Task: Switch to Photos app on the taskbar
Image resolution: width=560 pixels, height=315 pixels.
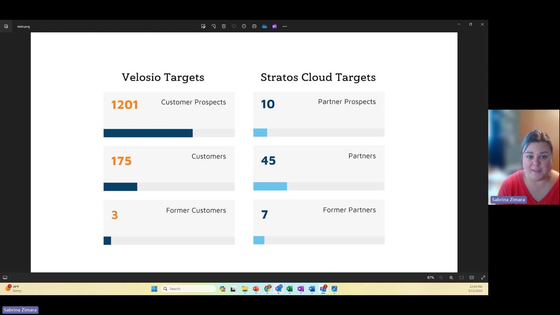Action: pyautogui.click(x=334, y=289)
